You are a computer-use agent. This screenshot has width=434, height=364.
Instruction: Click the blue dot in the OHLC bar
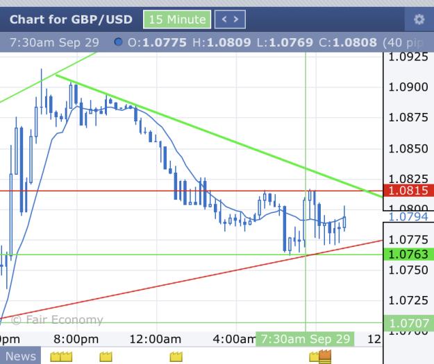[x=118, y=42]
